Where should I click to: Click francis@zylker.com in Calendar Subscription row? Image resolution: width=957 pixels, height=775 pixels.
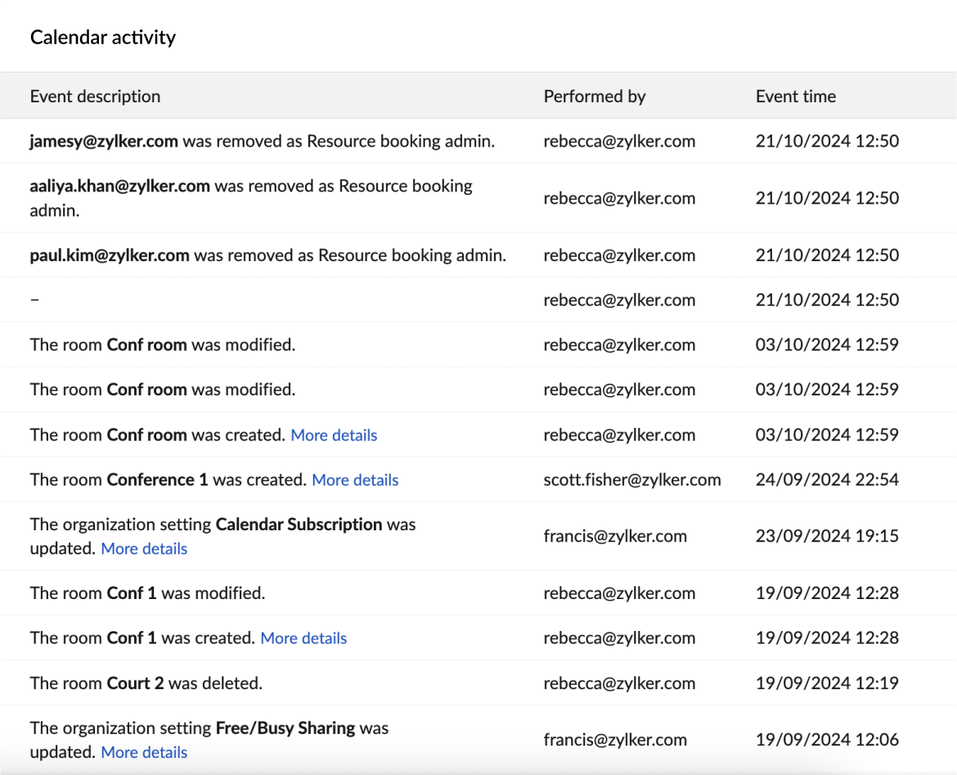[x=614, y=537]
